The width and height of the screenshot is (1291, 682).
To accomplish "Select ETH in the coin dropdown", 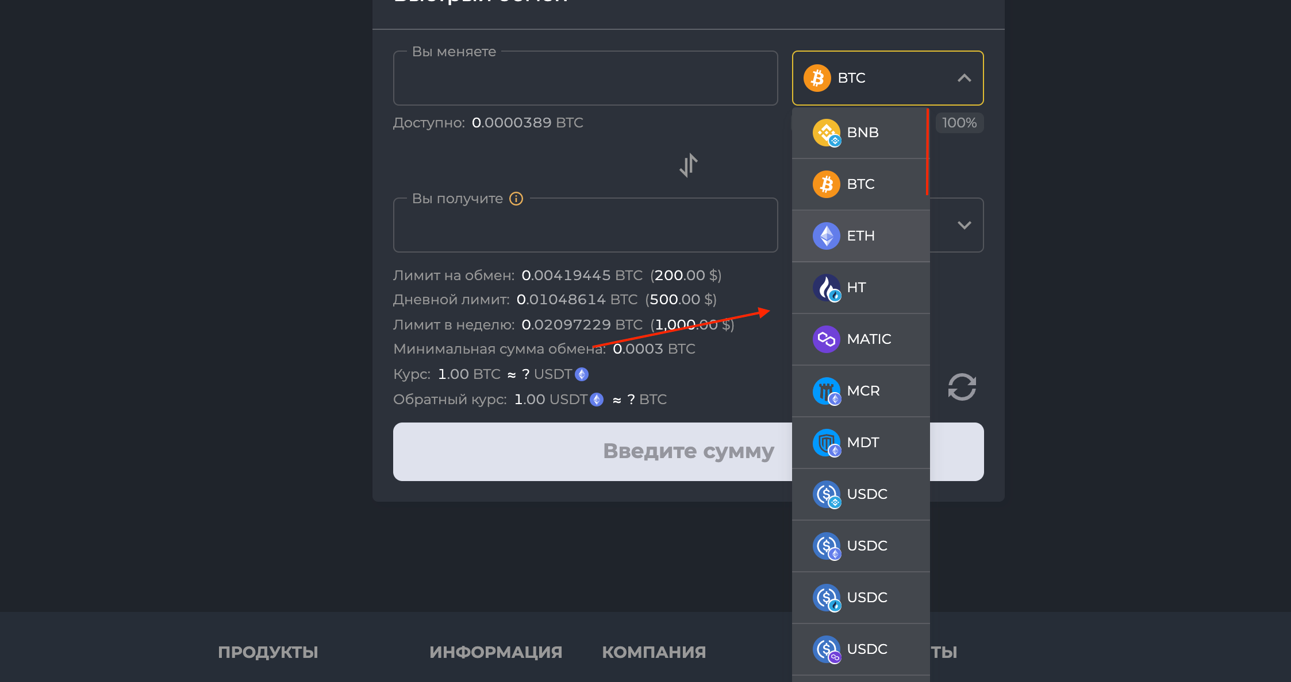I will tap(860, 235).
